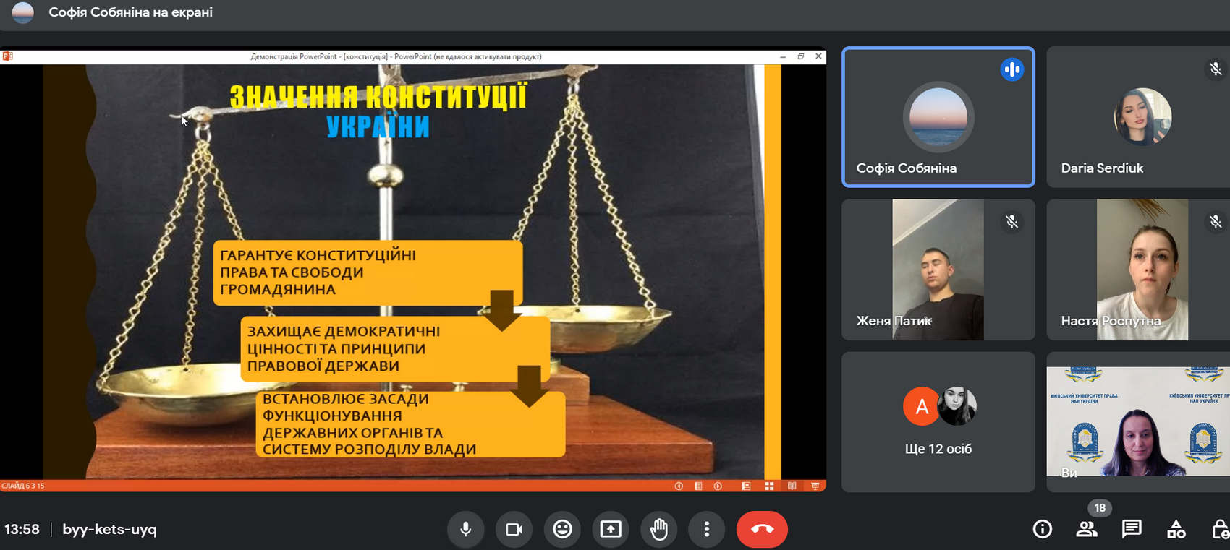This screenshot has height=550, width=1230.
Task: Open slide list menu in PowerPoint status bar
Action: 698,486
